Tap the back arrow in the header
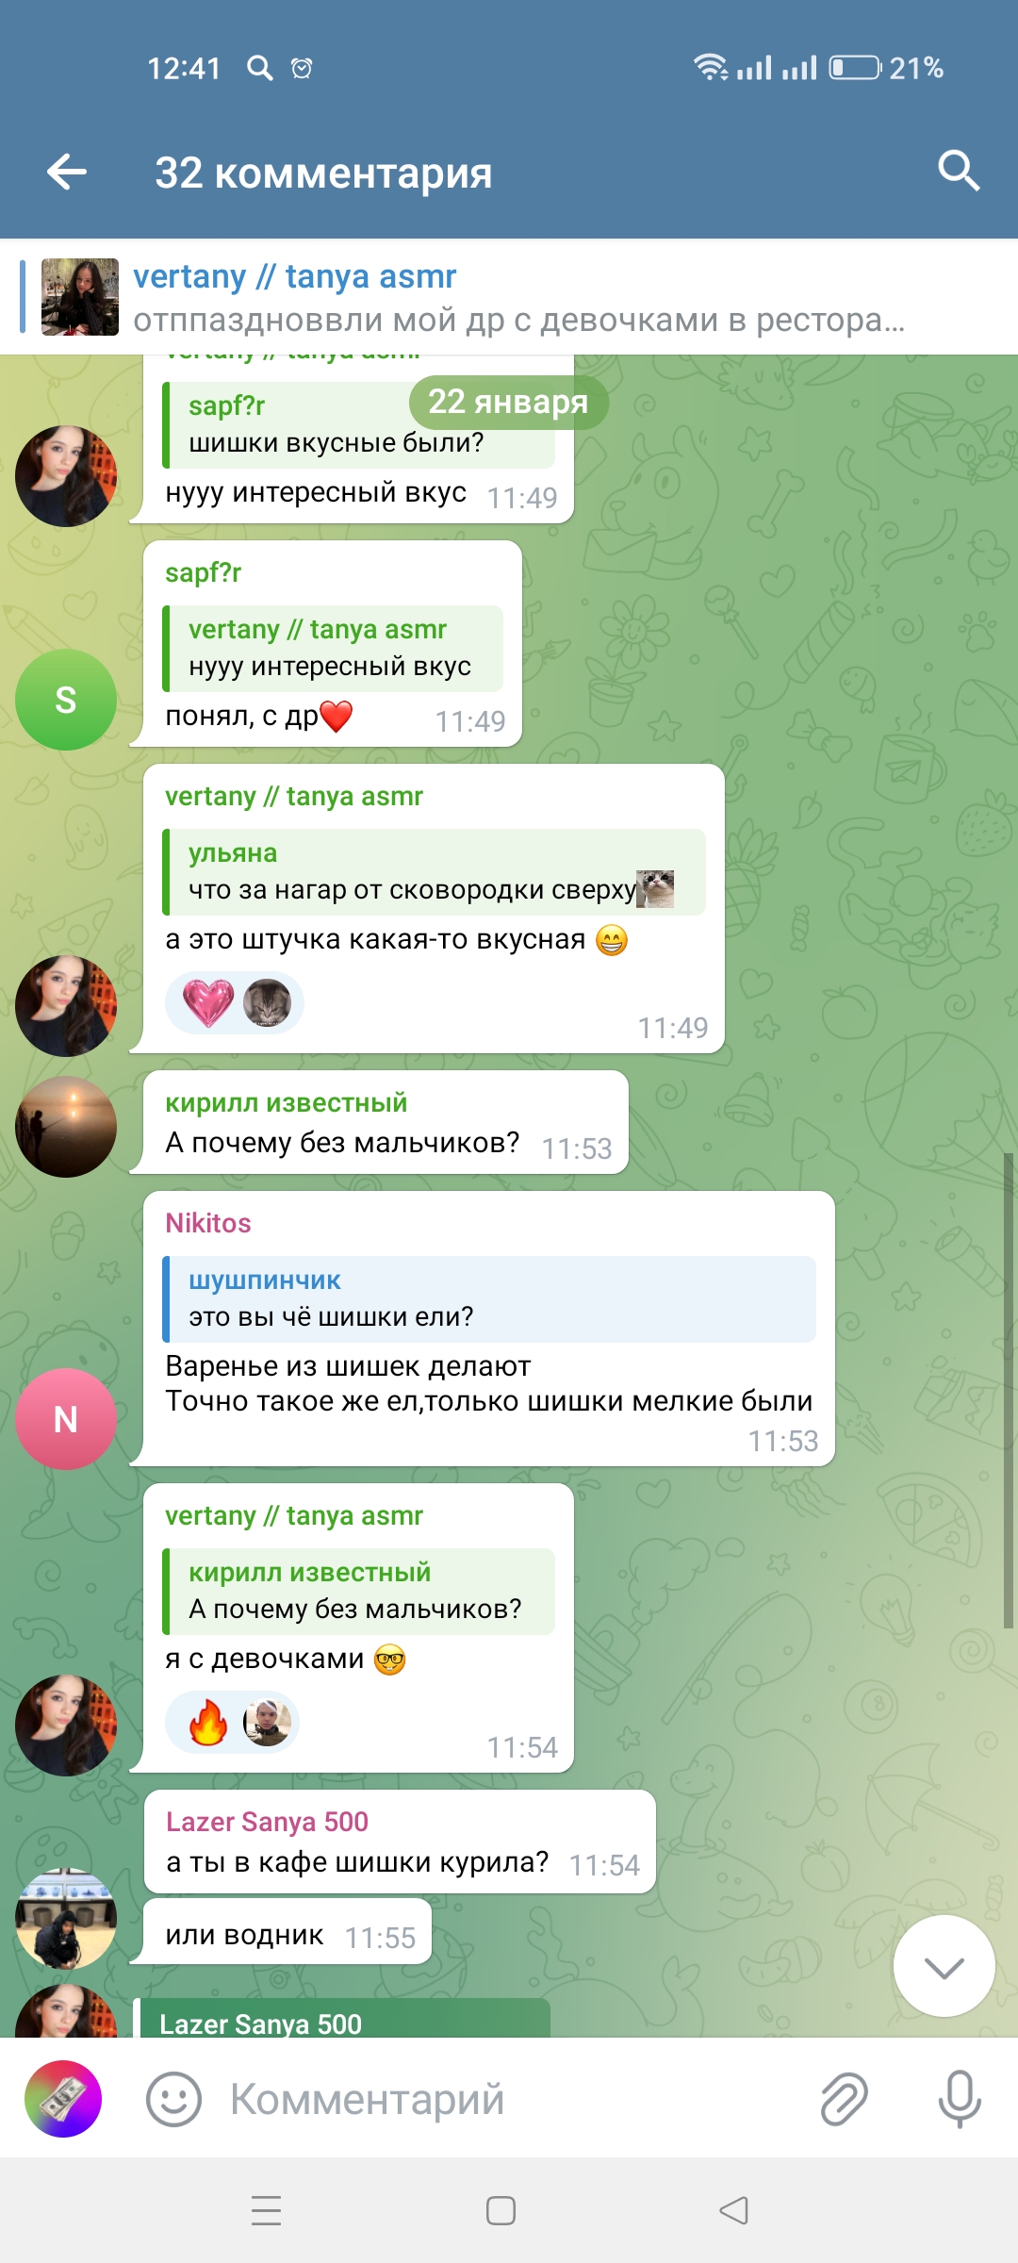This screenshot has width=1018, height=2263. 67,172
